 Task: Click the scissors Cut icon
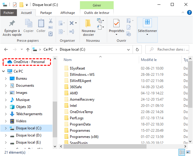click(x=51, y=21)
